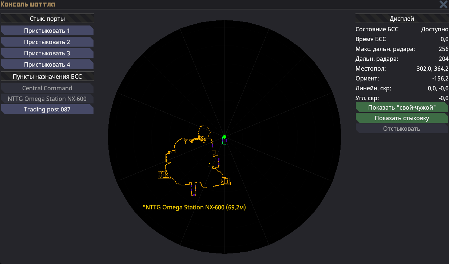Click the Дисплей section header
449x264 pixels.
click(402, 19)
